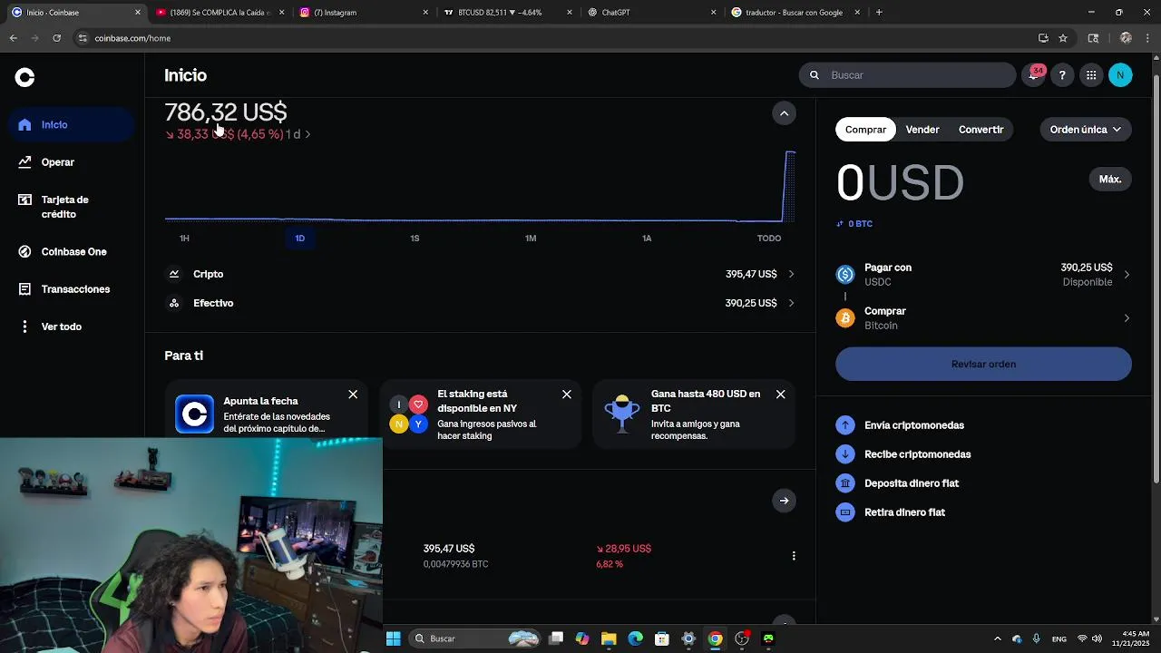Open a new browser tab
Screen dimensions: 1161x653
[x=879, y=13]
